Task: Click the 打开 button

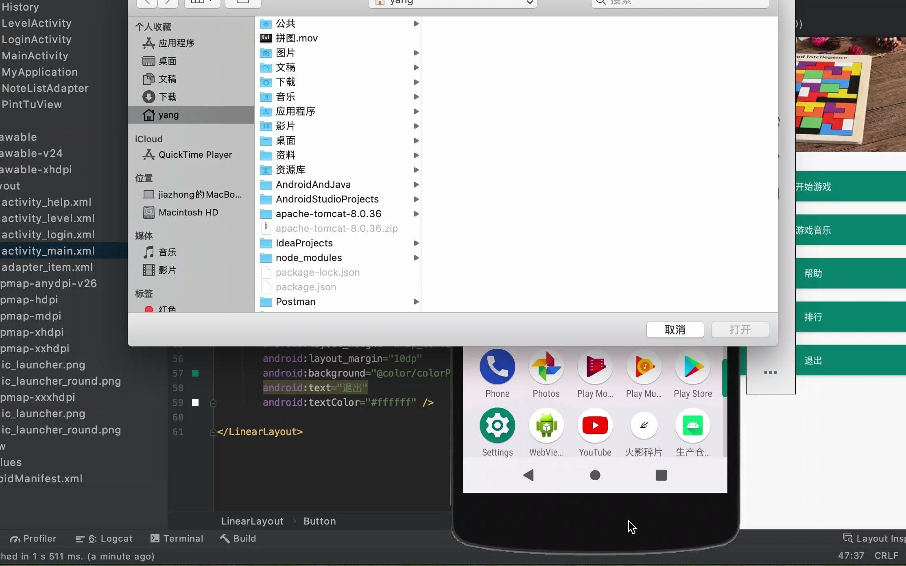Action: click(740, 330)
